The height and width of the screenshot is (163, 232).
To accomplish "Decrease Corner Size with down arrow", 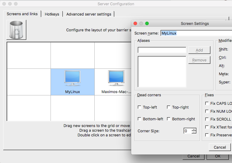I will [x=194, y=132].
